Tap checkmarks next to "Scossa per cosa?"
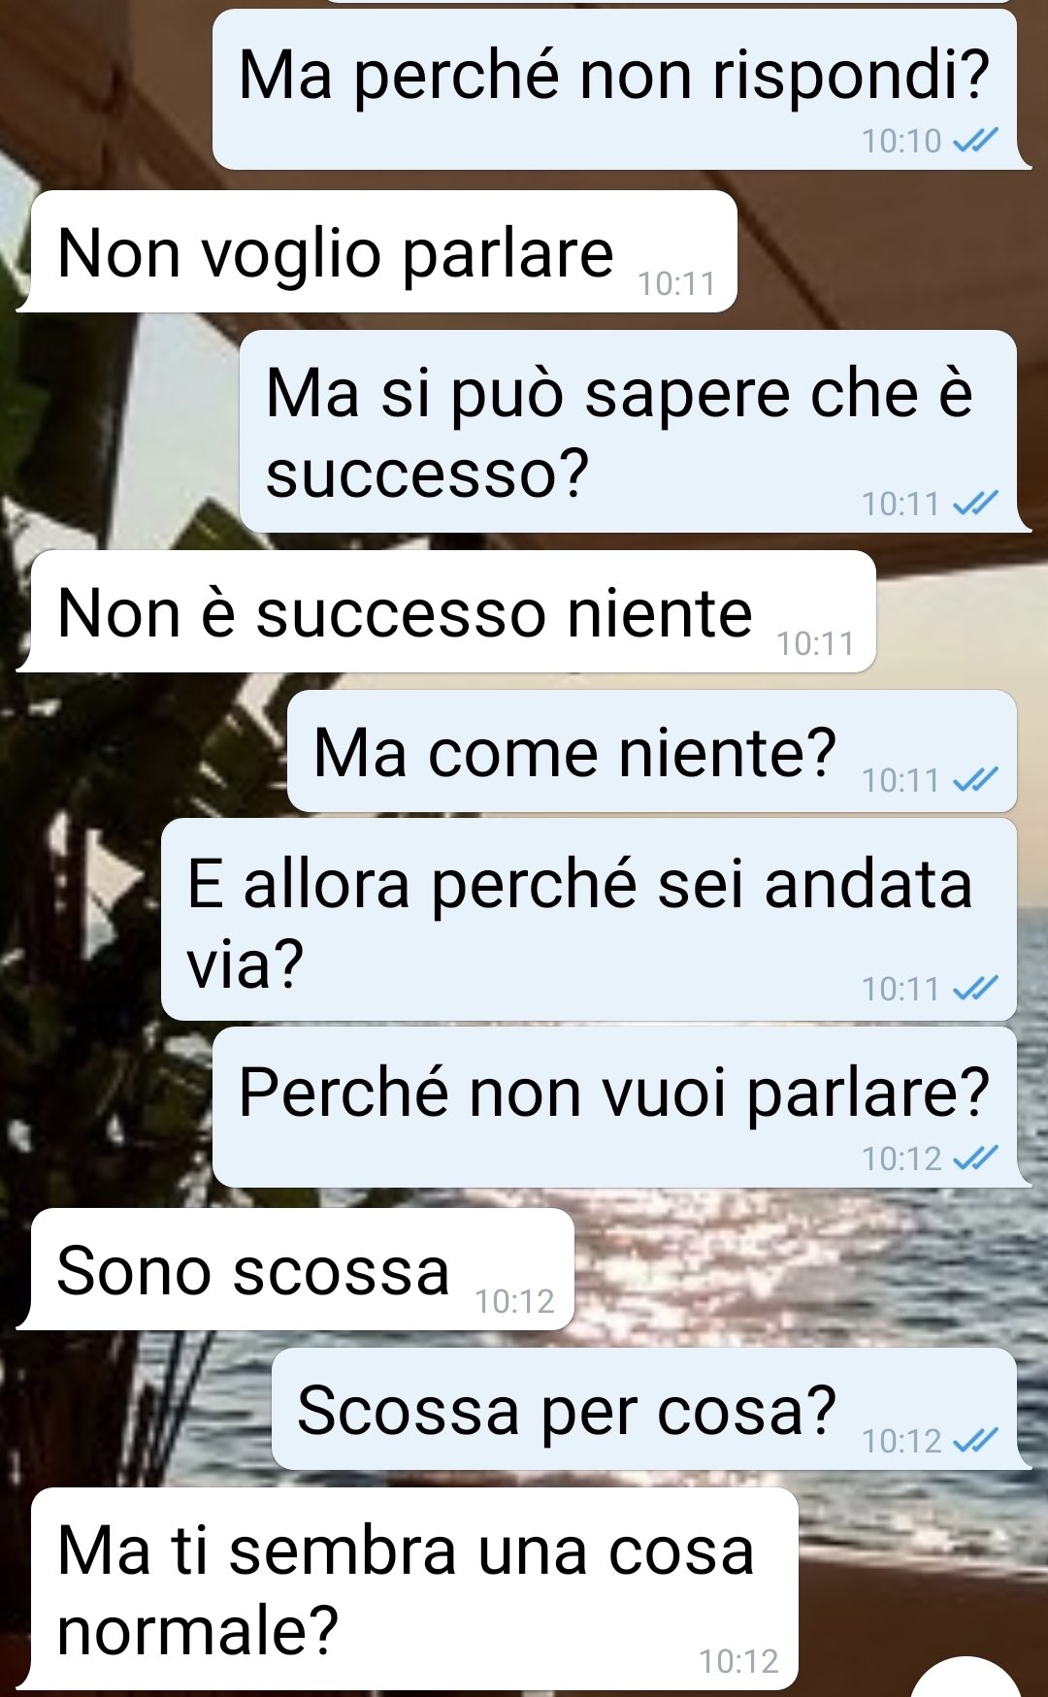Screen dimensions: 1048x1697 pos(975,1441)
